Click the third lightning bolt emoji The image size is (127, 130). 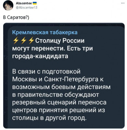coord(31,41)
